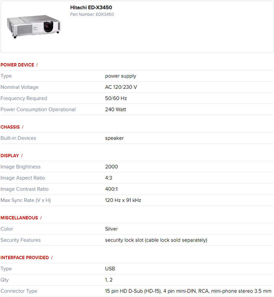274x297 pixels.
Task: Click the INTERFACE PROVIDED section heading
Action: [25, 258]
